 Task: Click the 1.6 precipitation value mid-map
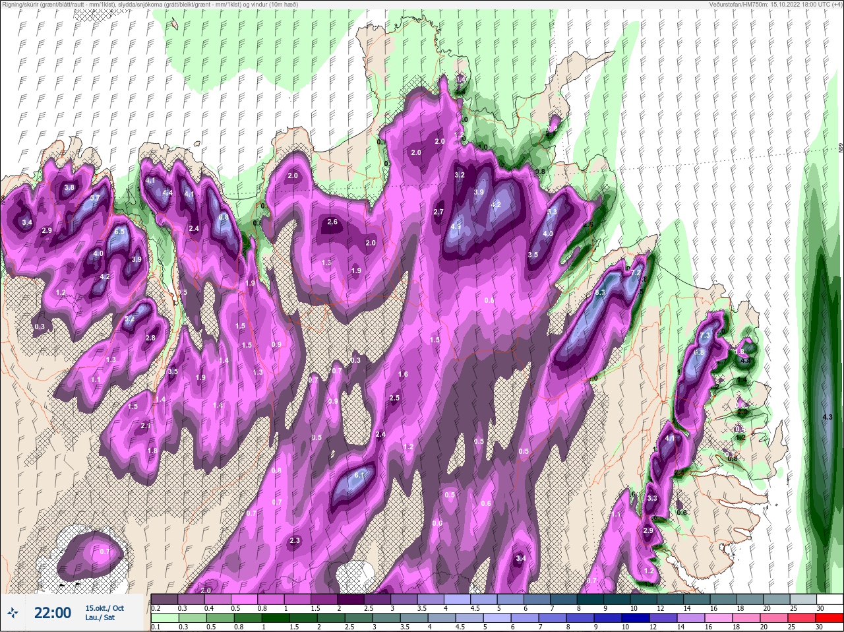[403, 375]
